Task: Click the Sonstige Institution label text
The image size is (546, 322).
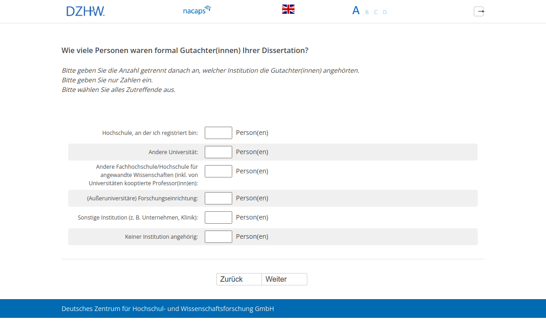Action: pyautogui.click(x=138, y=218)
